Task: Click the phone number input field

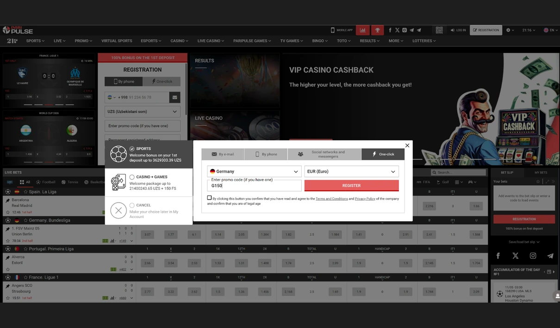Action: coord(143,97)
